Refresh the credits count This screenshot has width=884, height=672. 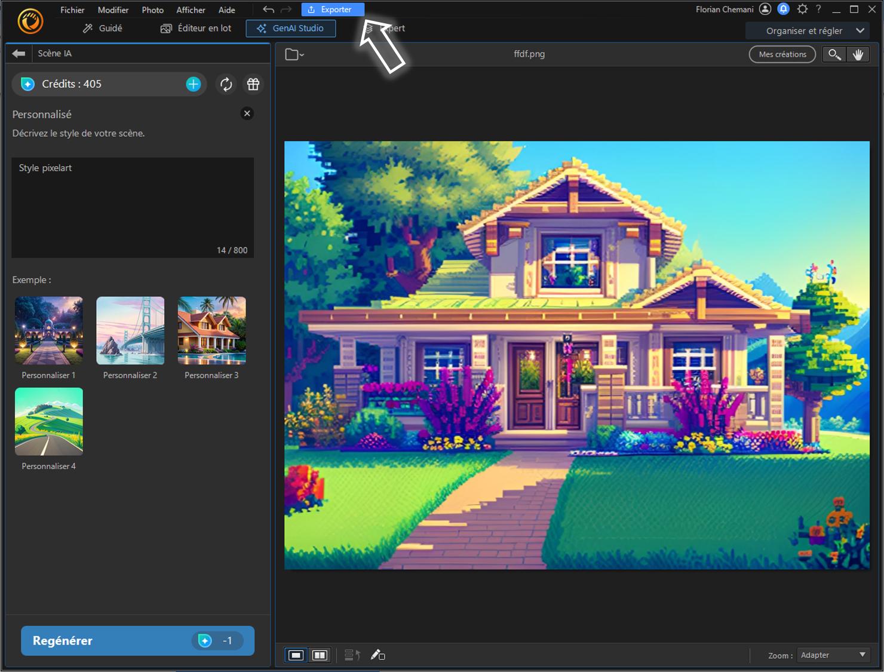(226, 84)
